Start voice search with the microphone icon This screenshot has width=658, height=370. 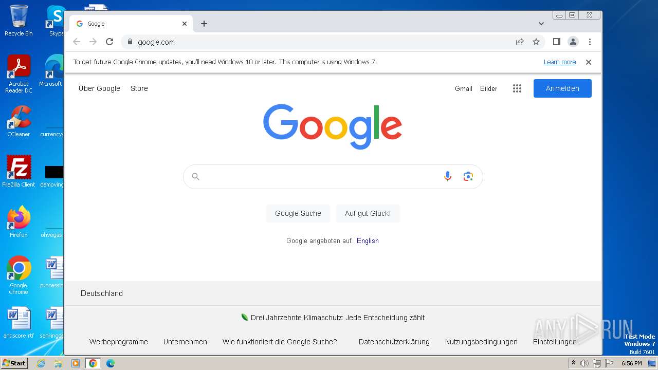point(448,176)
